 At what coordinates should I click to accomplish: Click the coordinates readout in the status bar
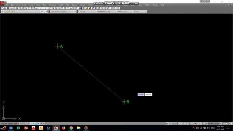tap(9, 124)
